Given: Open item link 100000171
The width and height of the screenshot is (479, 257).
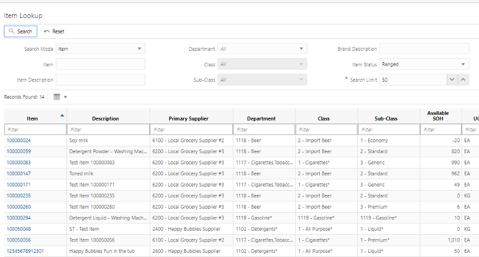Looking at the screenshot, I should click(x=19, y=185).
